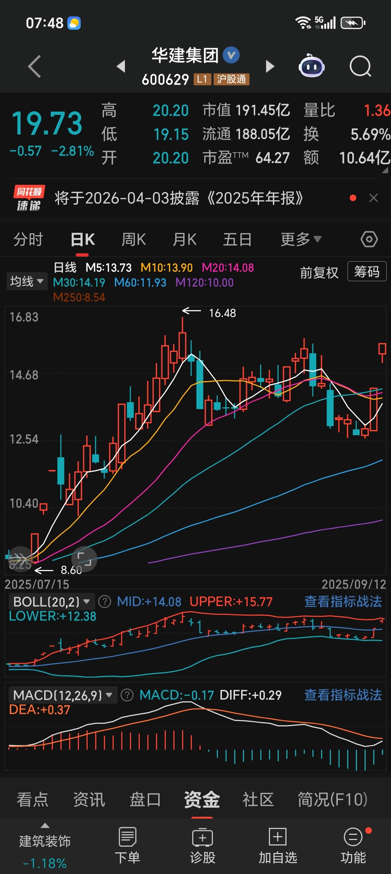This screenshot has height=874, width=391.
Task: Open MACD 查看指标战法 link
Action: pos(343,695)
